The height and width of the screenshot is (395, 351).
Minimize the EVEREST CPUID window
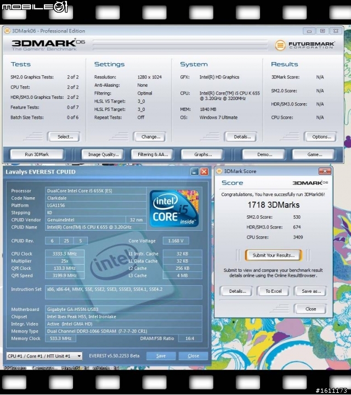point(194,172)
